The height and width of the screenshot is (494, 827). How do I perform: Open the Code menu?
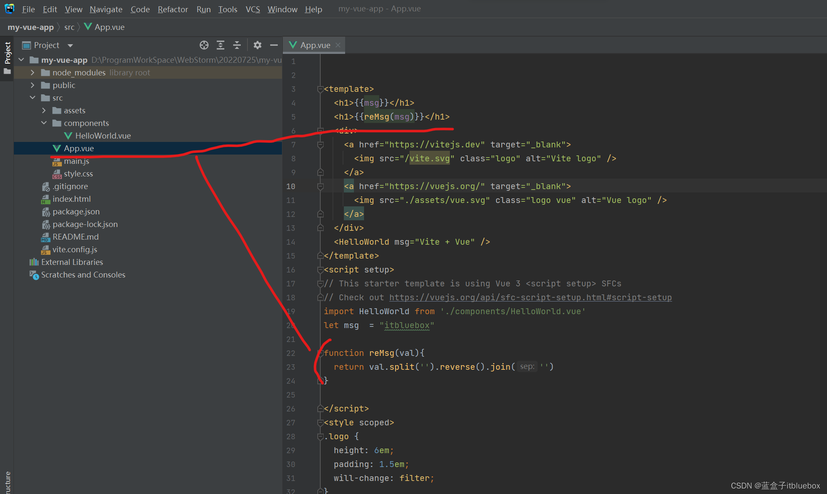[x=140, y=9]
